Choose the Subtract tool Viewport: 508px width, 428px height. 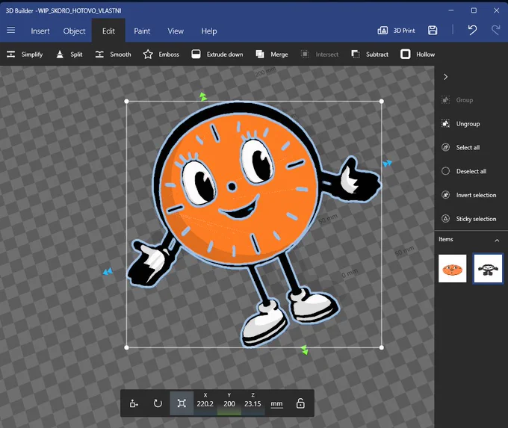coord(370,55)
